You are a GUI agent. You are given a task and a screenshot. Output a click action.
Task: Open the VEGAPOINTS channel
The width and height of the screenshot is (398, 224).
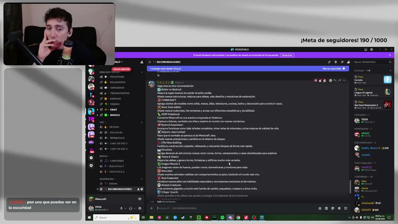pyautogui.click(x=120, y=82)
